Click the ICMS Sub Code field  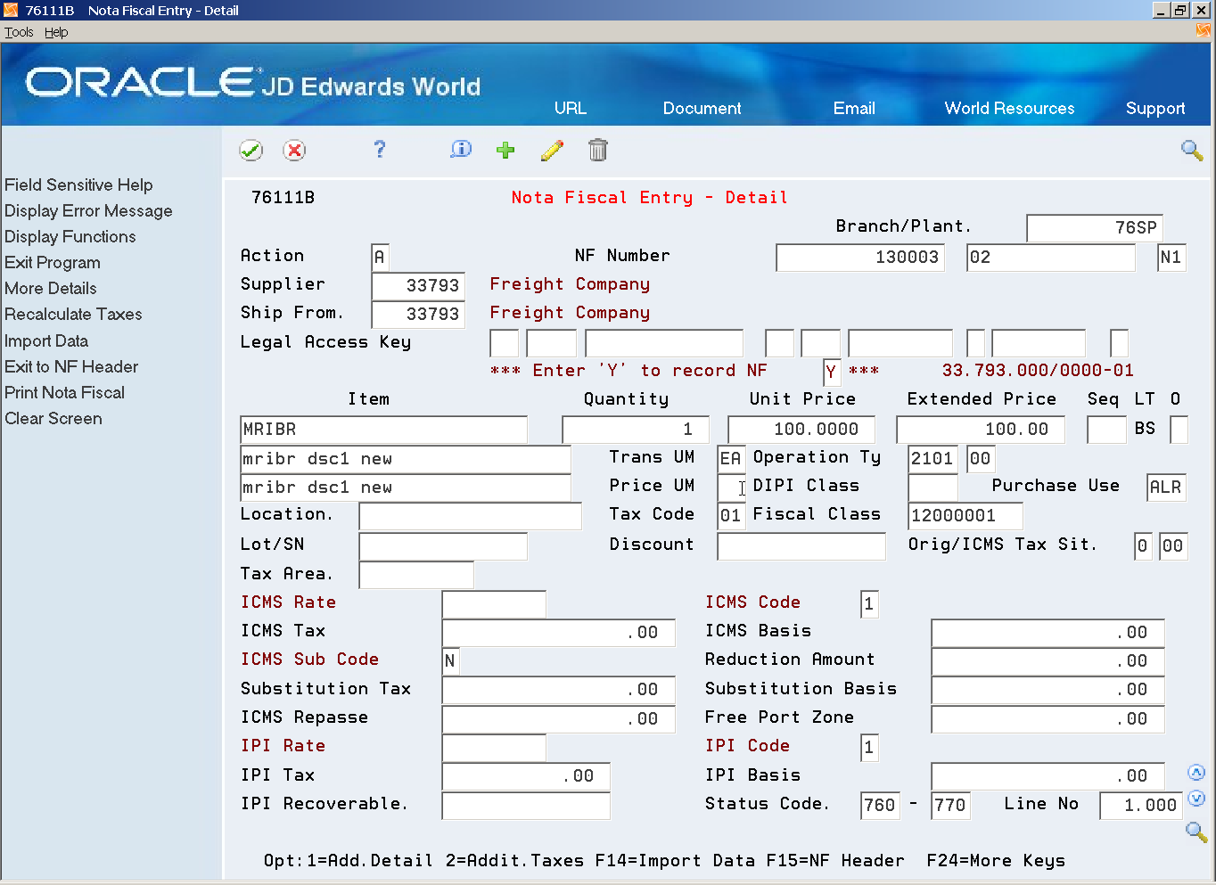coord(450,661)
